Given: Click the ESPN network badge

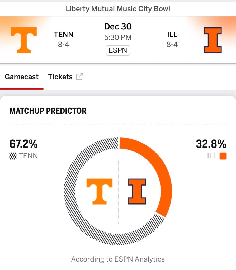Looking at the screenshot, I should click(x=118, y=50).
